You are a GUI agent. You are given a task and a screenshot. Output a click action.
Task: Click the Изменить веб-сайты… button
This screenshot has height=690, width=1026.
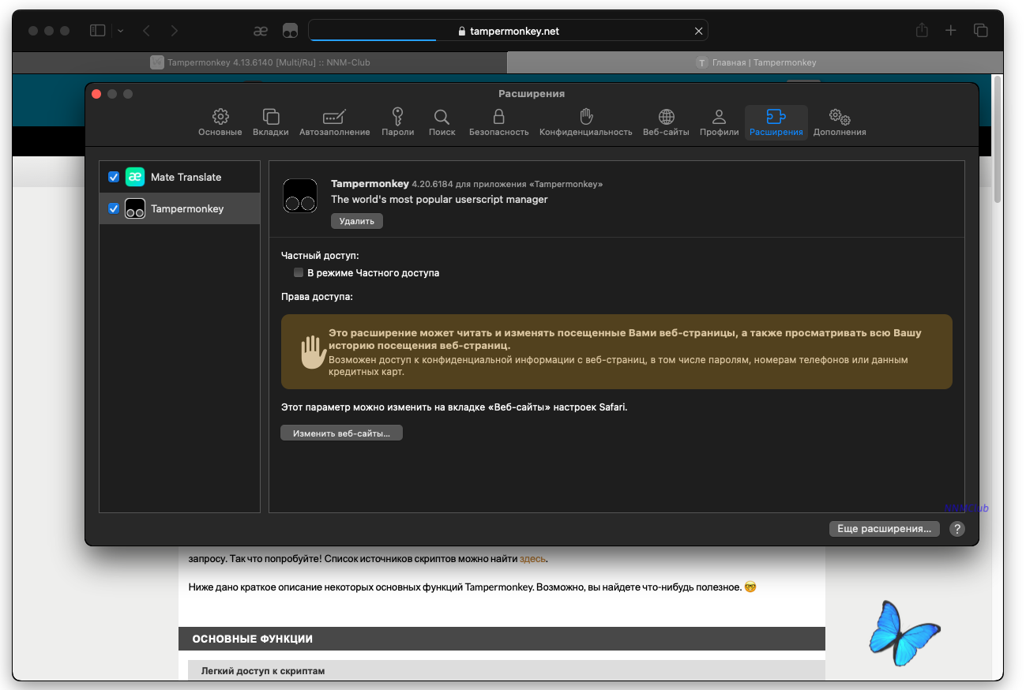(x=342, y=433)
